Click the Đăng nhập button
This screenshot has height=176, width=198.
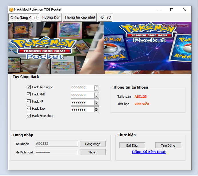[x=93, y=144]
